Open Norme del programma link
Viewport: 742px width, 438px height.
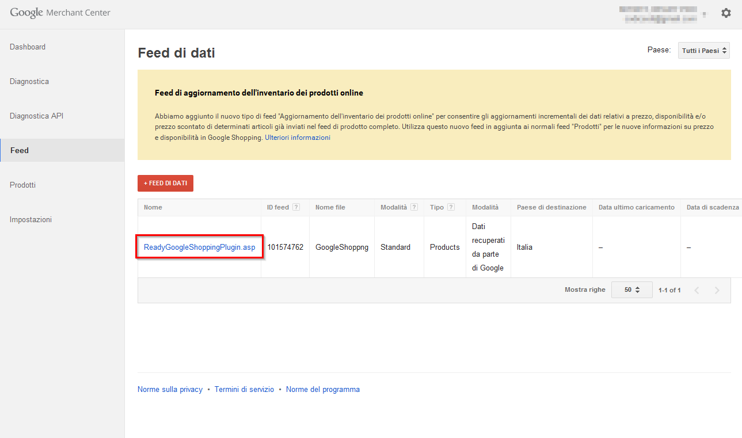point(323,390)
